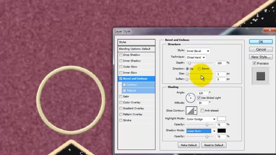Open the Shadow Mode dropdown showing Linear Burn
The image size is (276, 155).
coord(201,131)
